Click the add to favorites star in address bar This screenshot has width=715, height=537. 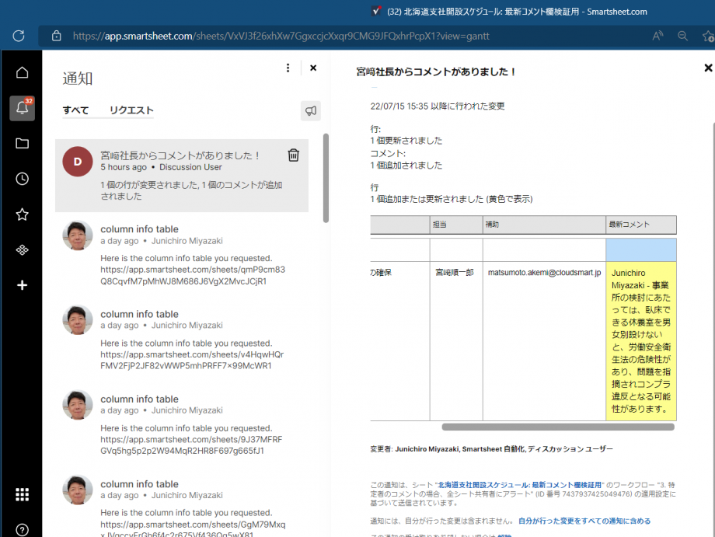coord(708,36)
